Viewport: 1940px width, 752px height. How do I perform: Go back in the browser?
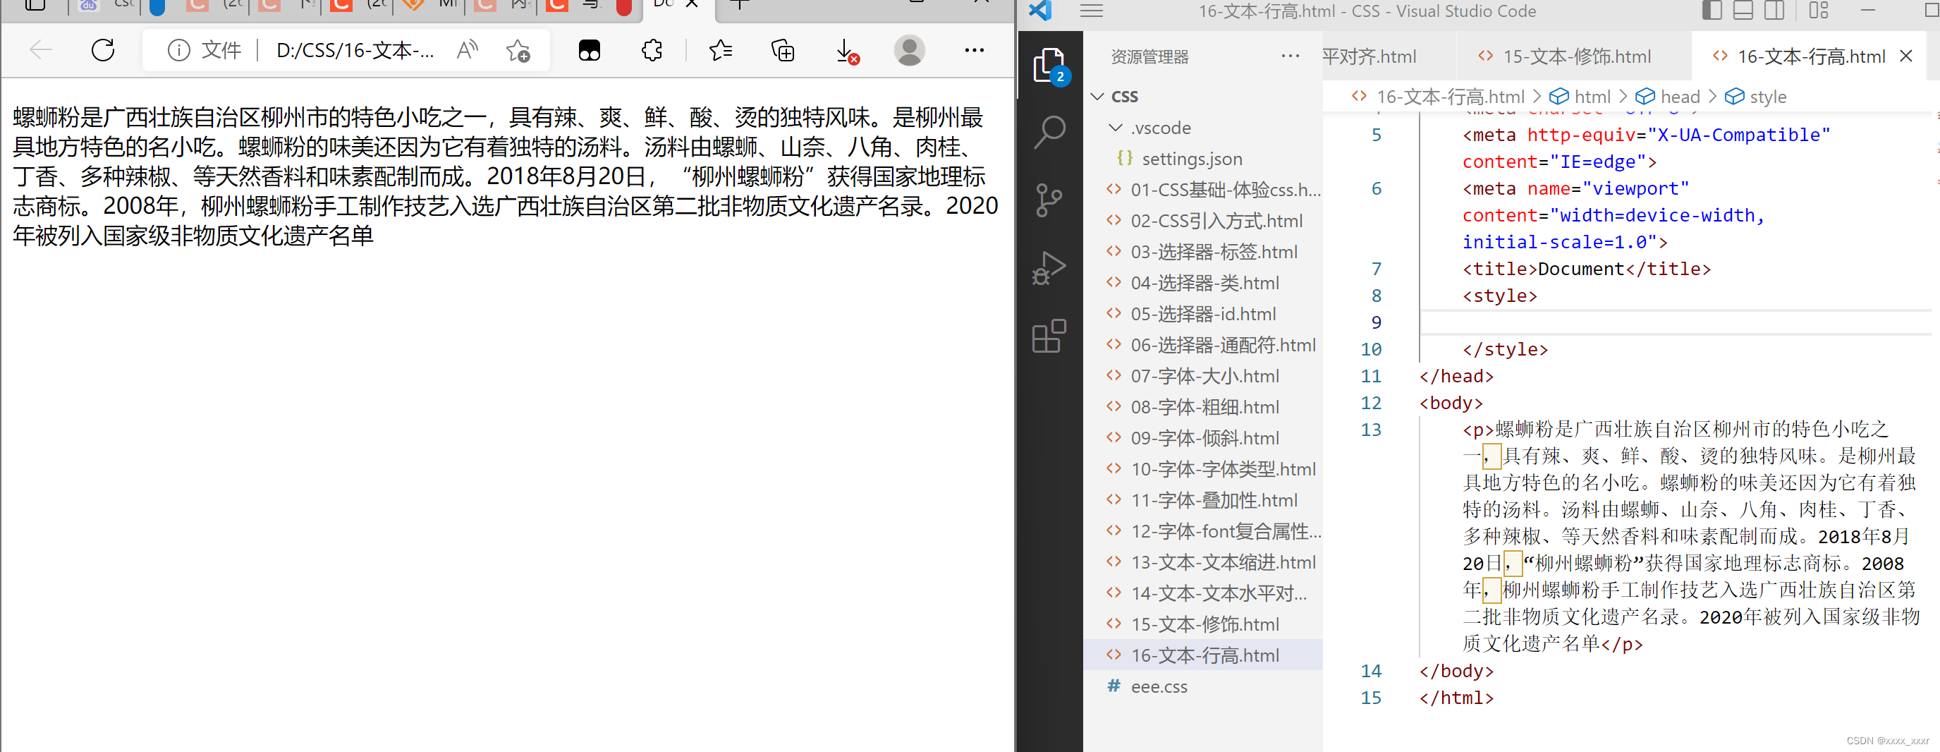[41, 51]
